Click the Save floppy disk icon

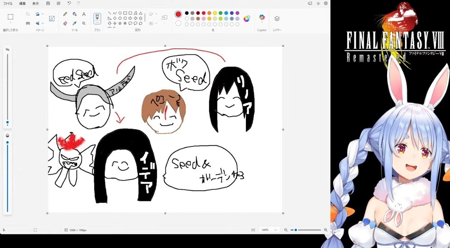point(48,3)
